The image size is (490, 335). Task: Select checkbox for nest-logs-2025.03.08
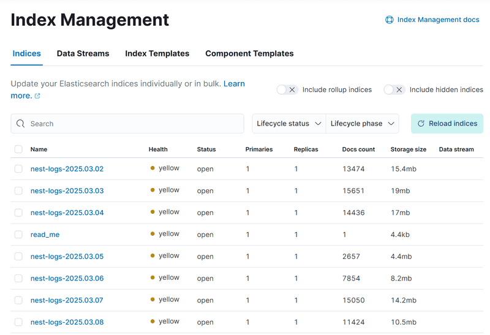18,322
